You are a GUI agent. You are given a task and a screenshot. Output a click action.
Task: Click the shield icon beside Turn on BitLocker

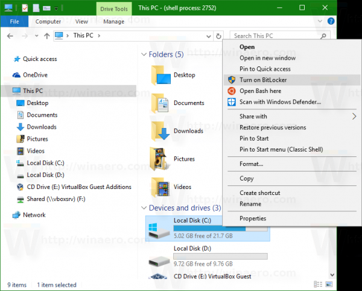(x=232, y=80)
